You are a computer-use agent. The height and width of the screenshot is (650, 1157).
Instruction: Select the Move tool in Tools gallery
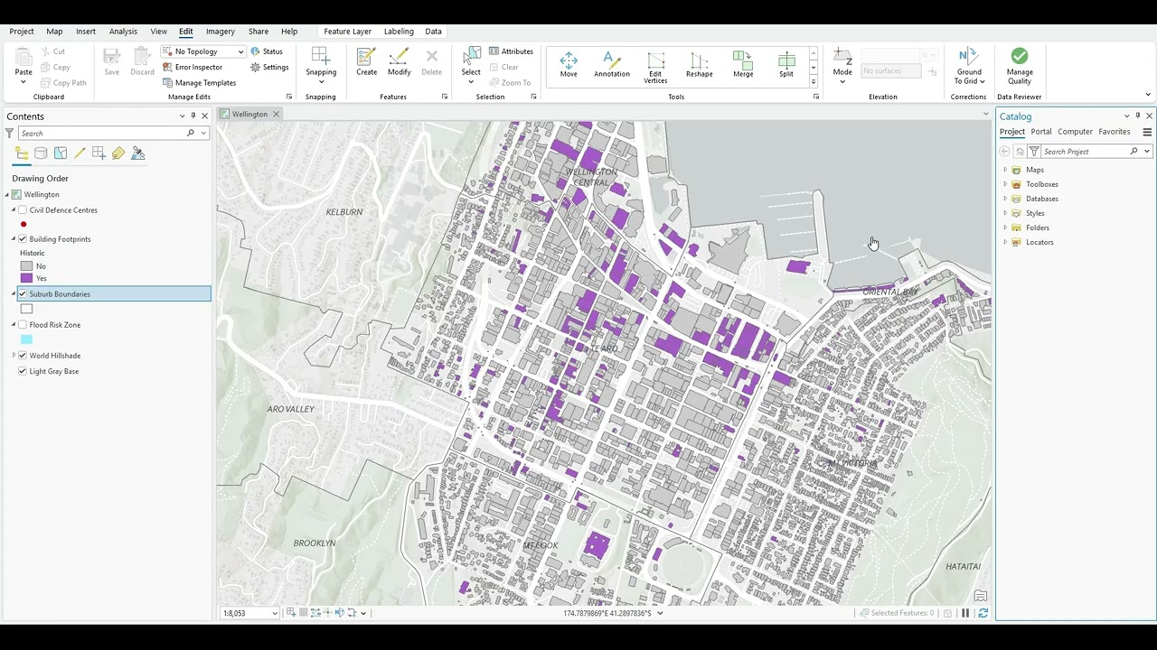click(569, 64)
